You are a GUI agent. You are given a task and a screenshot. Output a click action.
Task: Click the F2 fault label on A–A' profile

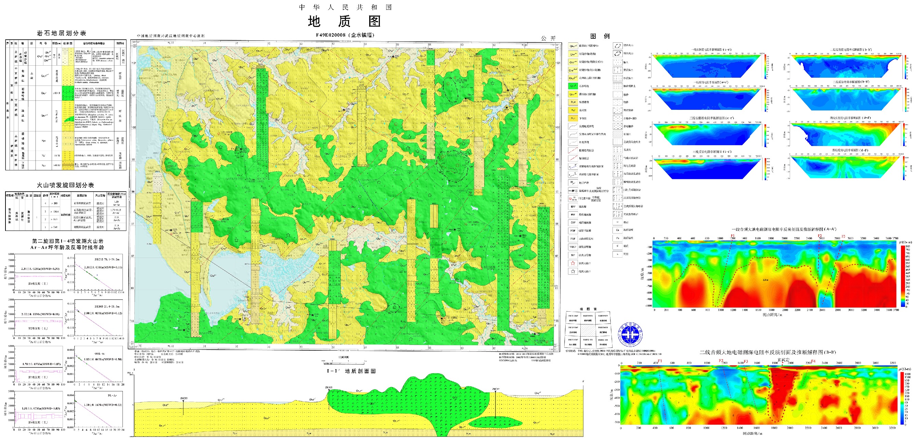[819, 236]
